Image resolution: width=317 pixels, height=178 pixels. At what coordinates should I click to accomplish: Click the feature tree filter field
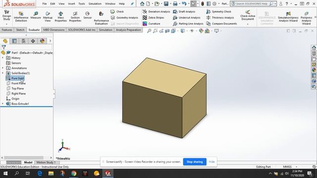(29, 47)
